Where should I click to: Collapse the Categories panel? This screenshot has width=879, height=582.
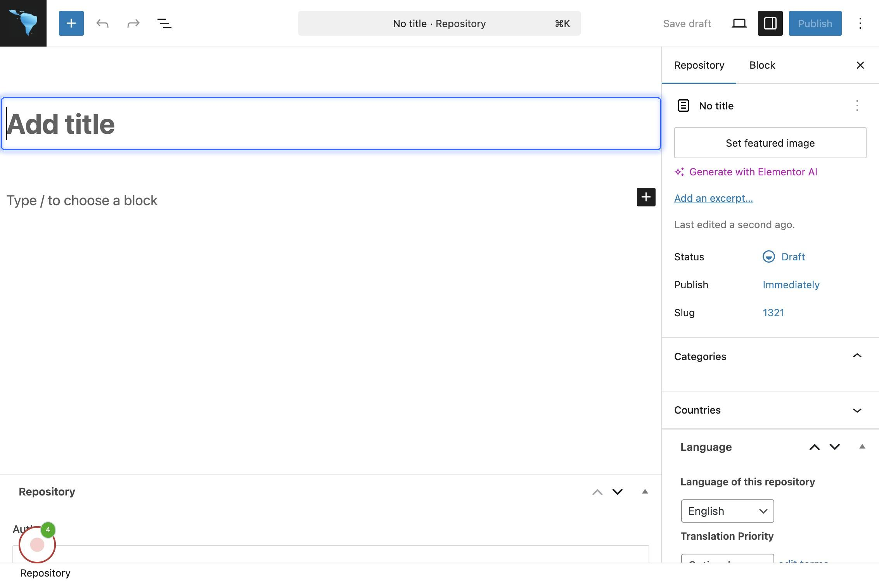(x=857, y=356)
